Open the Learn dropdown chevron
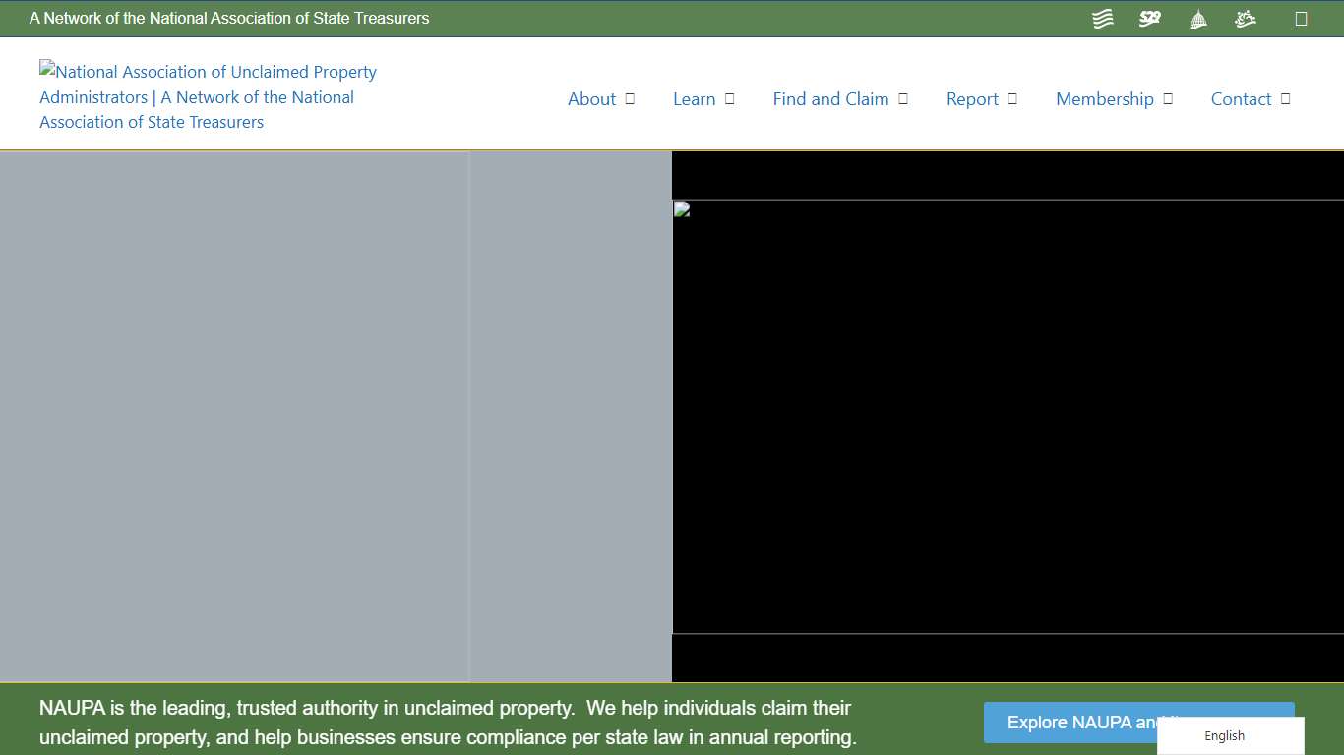1344x755 pixels. (x=728, y=98)
